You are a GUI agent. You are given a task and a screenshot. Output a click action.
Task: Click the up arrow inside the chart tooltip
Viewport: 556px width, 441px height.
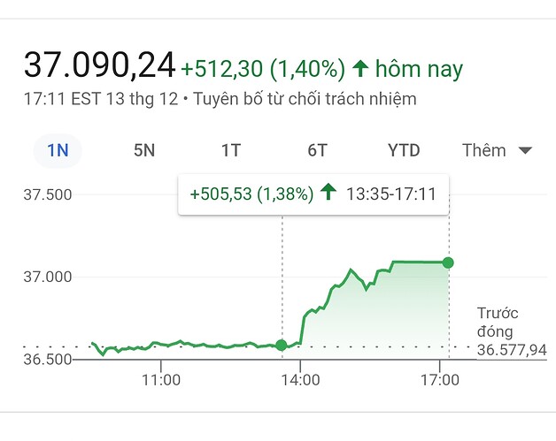pyautogui.click(x=328, y=193)
